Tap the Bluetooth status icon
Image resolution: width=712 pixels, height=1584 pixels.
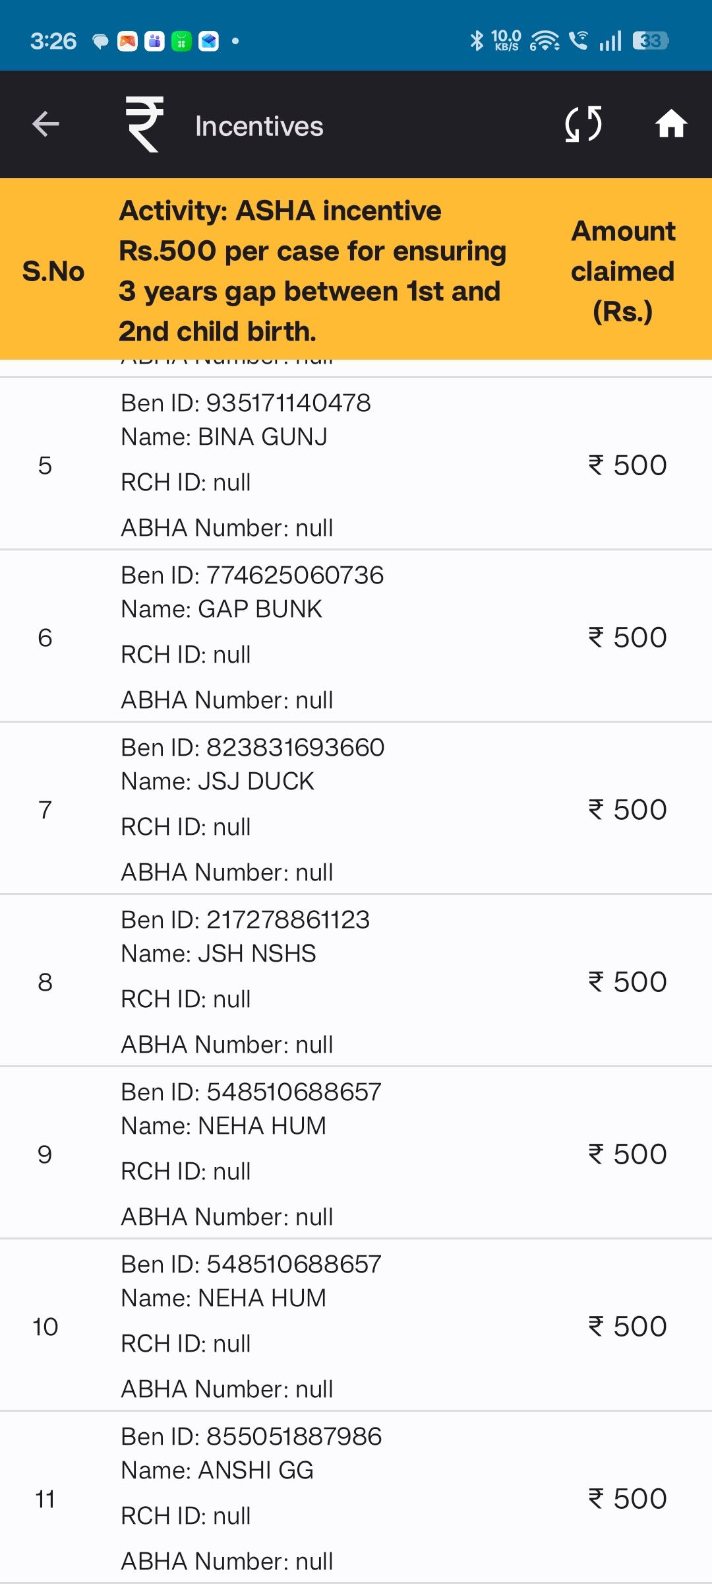click(x=476, y=41)
